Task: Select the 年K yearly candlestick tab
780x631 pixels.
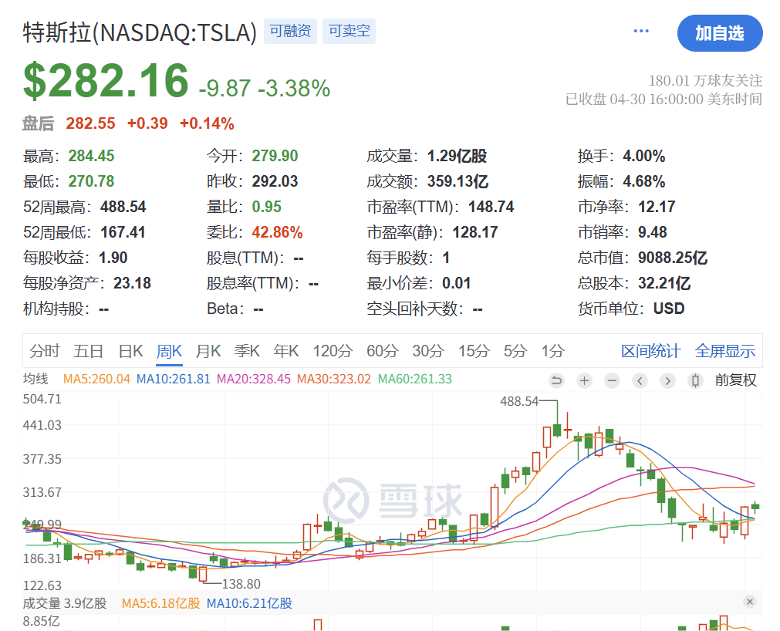Action: click(286, 351)
